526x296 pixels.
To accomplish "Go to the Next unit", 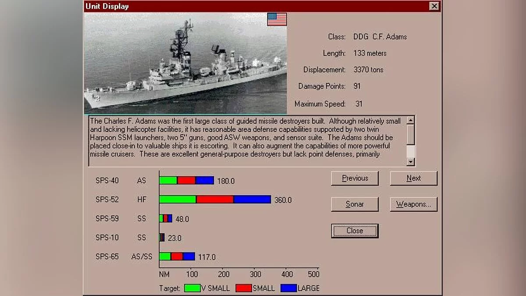I will (413, 178).
